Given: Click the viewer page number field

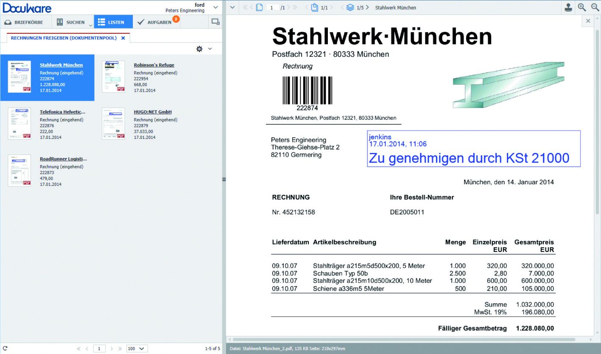Looking at the screenshot, I should (x=273, y=8).
